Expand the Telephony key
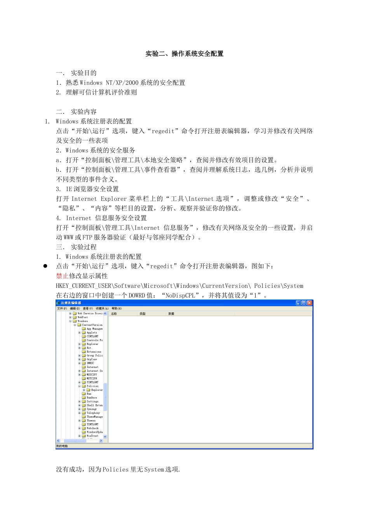The width and height of the screenshot is (369, 522). click(80, 413)
